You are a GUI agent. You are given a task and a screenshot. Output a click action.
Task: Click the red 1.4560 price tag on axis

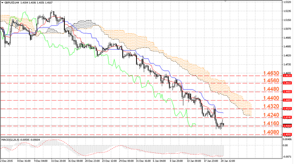(x=287, y=83)
